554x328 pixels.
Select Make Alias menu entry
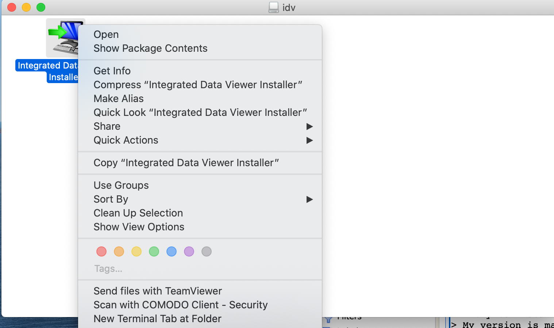[119, 98]
